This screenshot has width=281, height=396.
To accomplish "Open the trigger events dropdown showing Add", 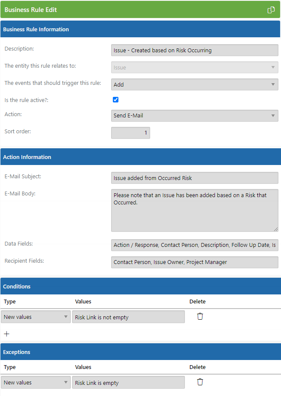I will coord(195,84).
